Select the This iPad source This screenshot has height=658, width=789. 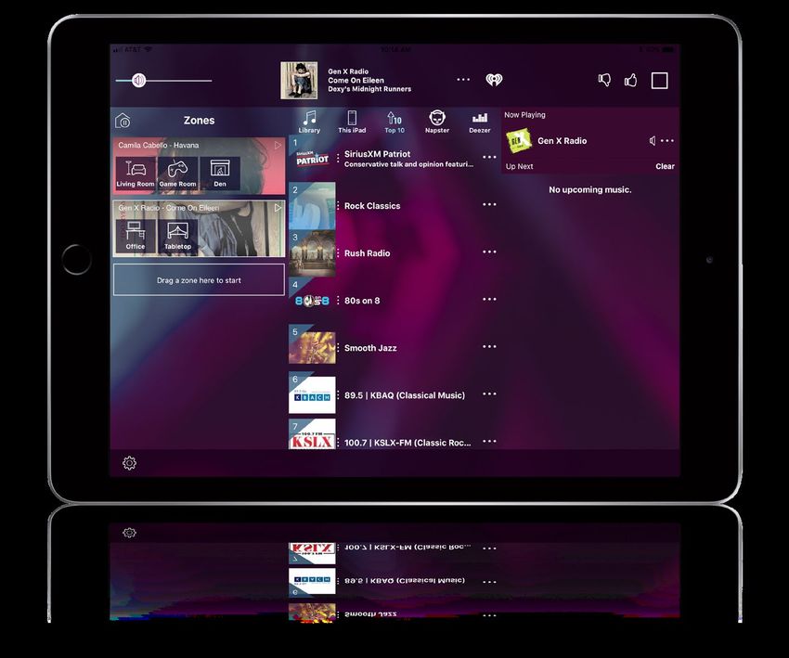352,122
